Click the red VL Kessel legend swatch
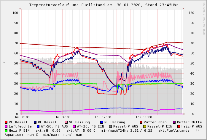This screenshot has width=207, height=140. [x=6, y=122]
